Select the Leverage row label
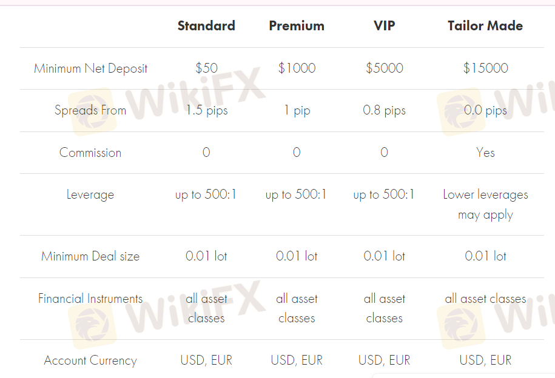Screen dimensions: 555x378 point(90,194)
